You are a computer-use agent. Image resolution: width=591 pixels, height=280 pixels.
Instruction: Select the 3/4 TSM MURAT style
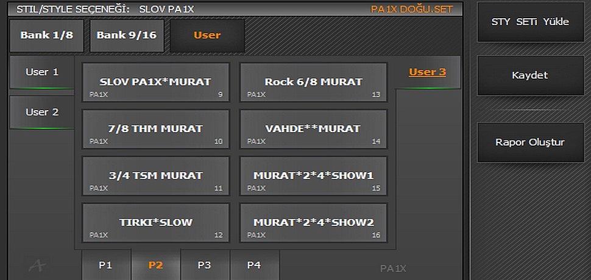[x=155, y=176]
